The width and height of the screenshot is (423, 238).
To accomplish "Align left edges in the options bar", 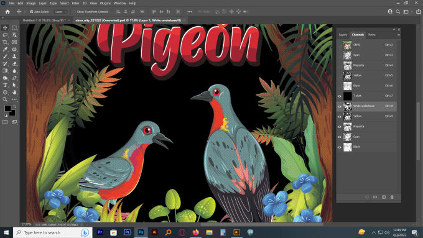I will [118, 12].
